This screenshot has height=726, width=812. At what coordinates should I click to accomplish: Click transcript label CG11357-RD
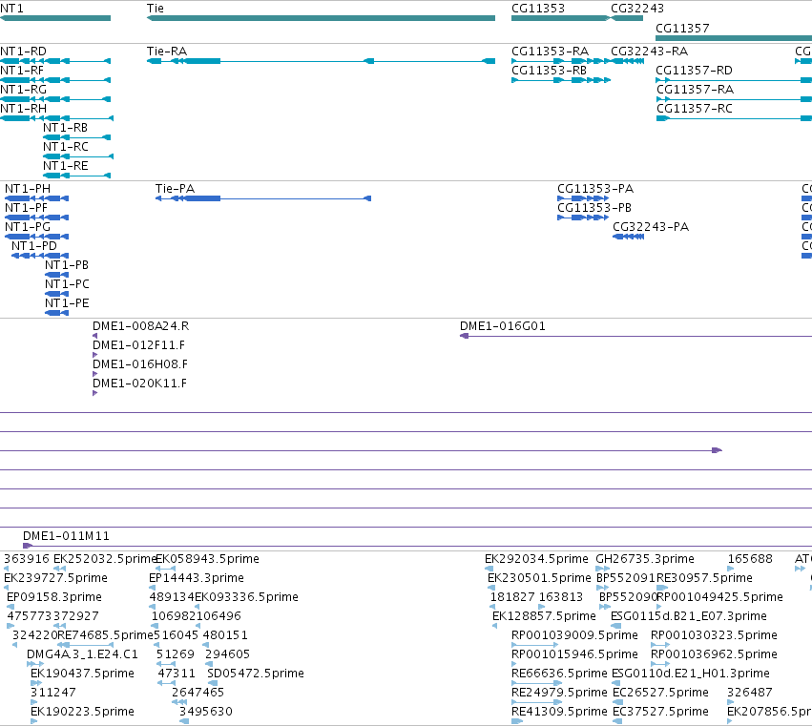coord(694,71)
